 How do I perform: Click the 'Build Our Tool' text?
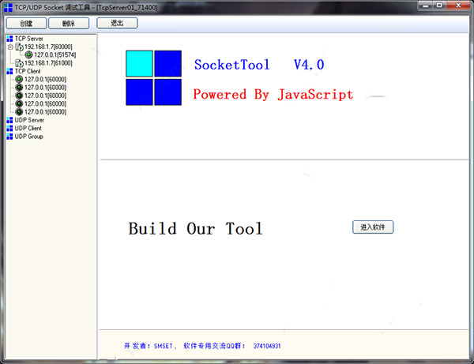click(x=196, y=228)
